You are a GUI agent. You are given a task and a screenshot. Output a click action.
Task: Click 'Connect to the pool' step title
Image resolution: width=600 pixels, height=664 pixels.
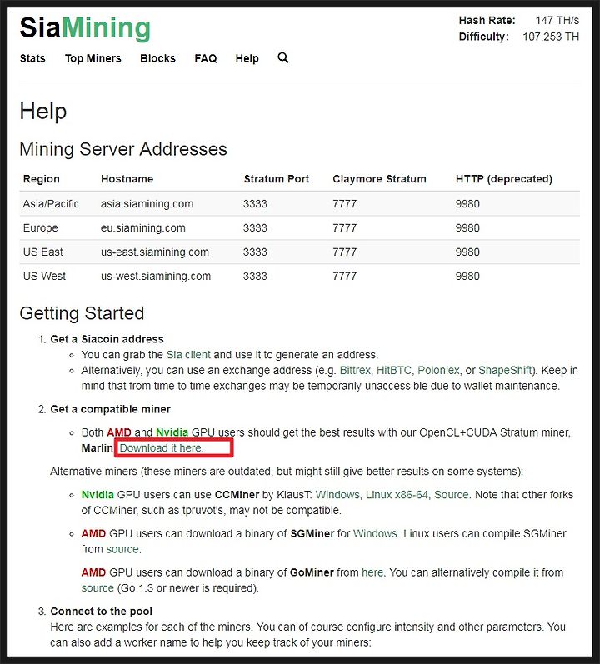pyautogui.click(x=101, y=612)
